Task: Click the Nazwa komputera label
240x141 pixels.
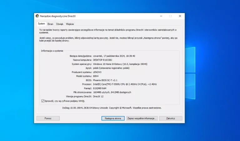Action: point(82,60)
